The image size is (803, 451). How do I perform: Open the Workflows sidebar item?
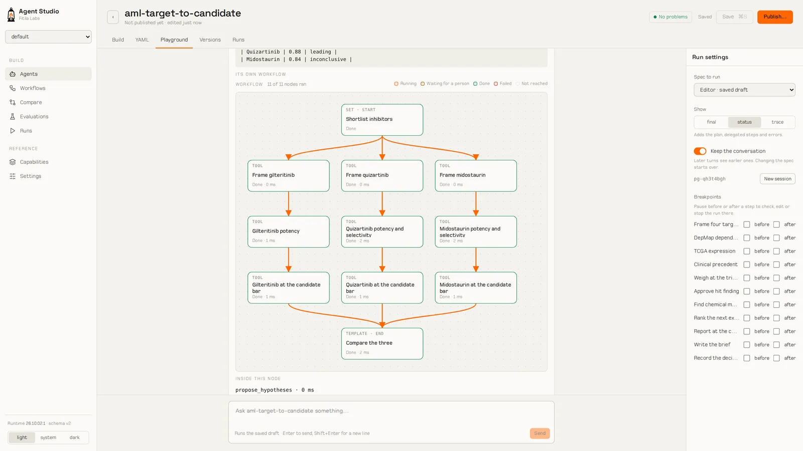click(48, 88)
